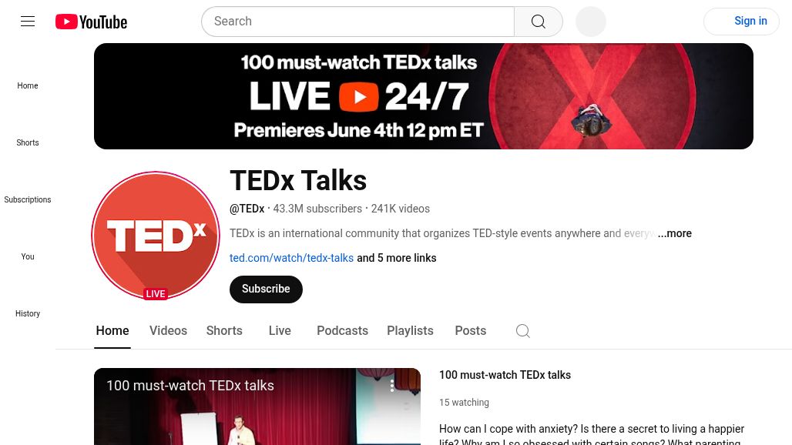The image size is (792, 445).
Task: Switch to the Videos tab
Action: [x=168, y=331]
